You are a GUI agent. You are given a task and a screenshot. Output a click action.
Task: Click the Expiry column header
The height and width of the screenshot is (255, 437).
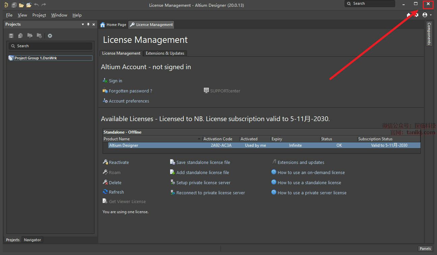tap(296, 139)
